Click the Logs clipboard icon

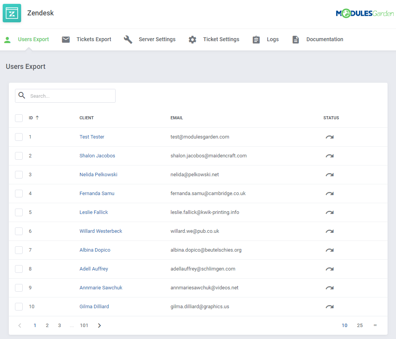click(256, 40)
